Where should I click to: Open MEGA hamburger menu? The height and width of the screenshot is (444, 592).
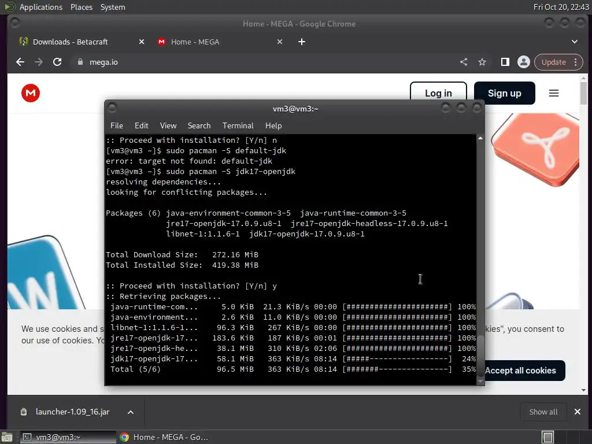(553, 93)
